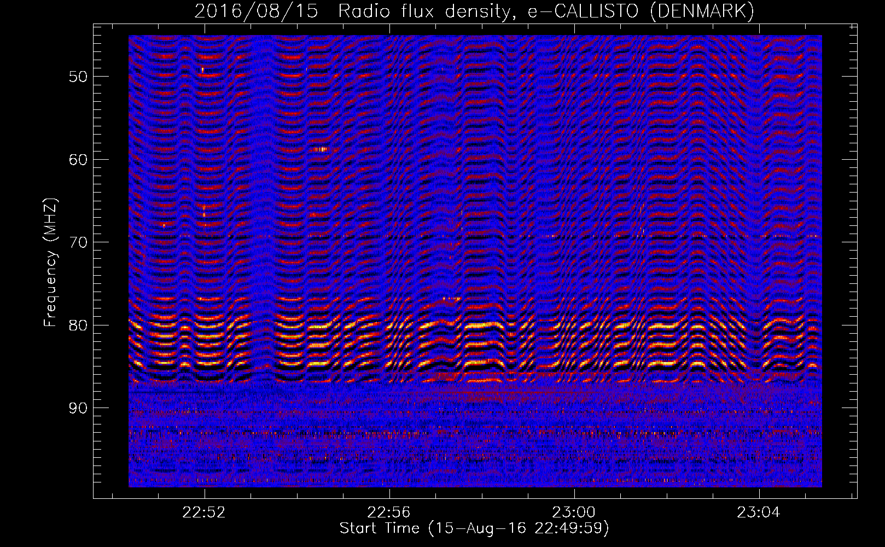The image size is (885, 547).
Task: Select the 80 frequency tick label
Action: (x=78, y=325)
